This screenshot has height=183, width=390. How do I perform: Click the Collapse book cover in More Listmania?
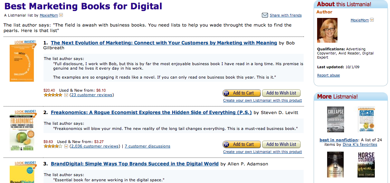[x=335, y=120]
